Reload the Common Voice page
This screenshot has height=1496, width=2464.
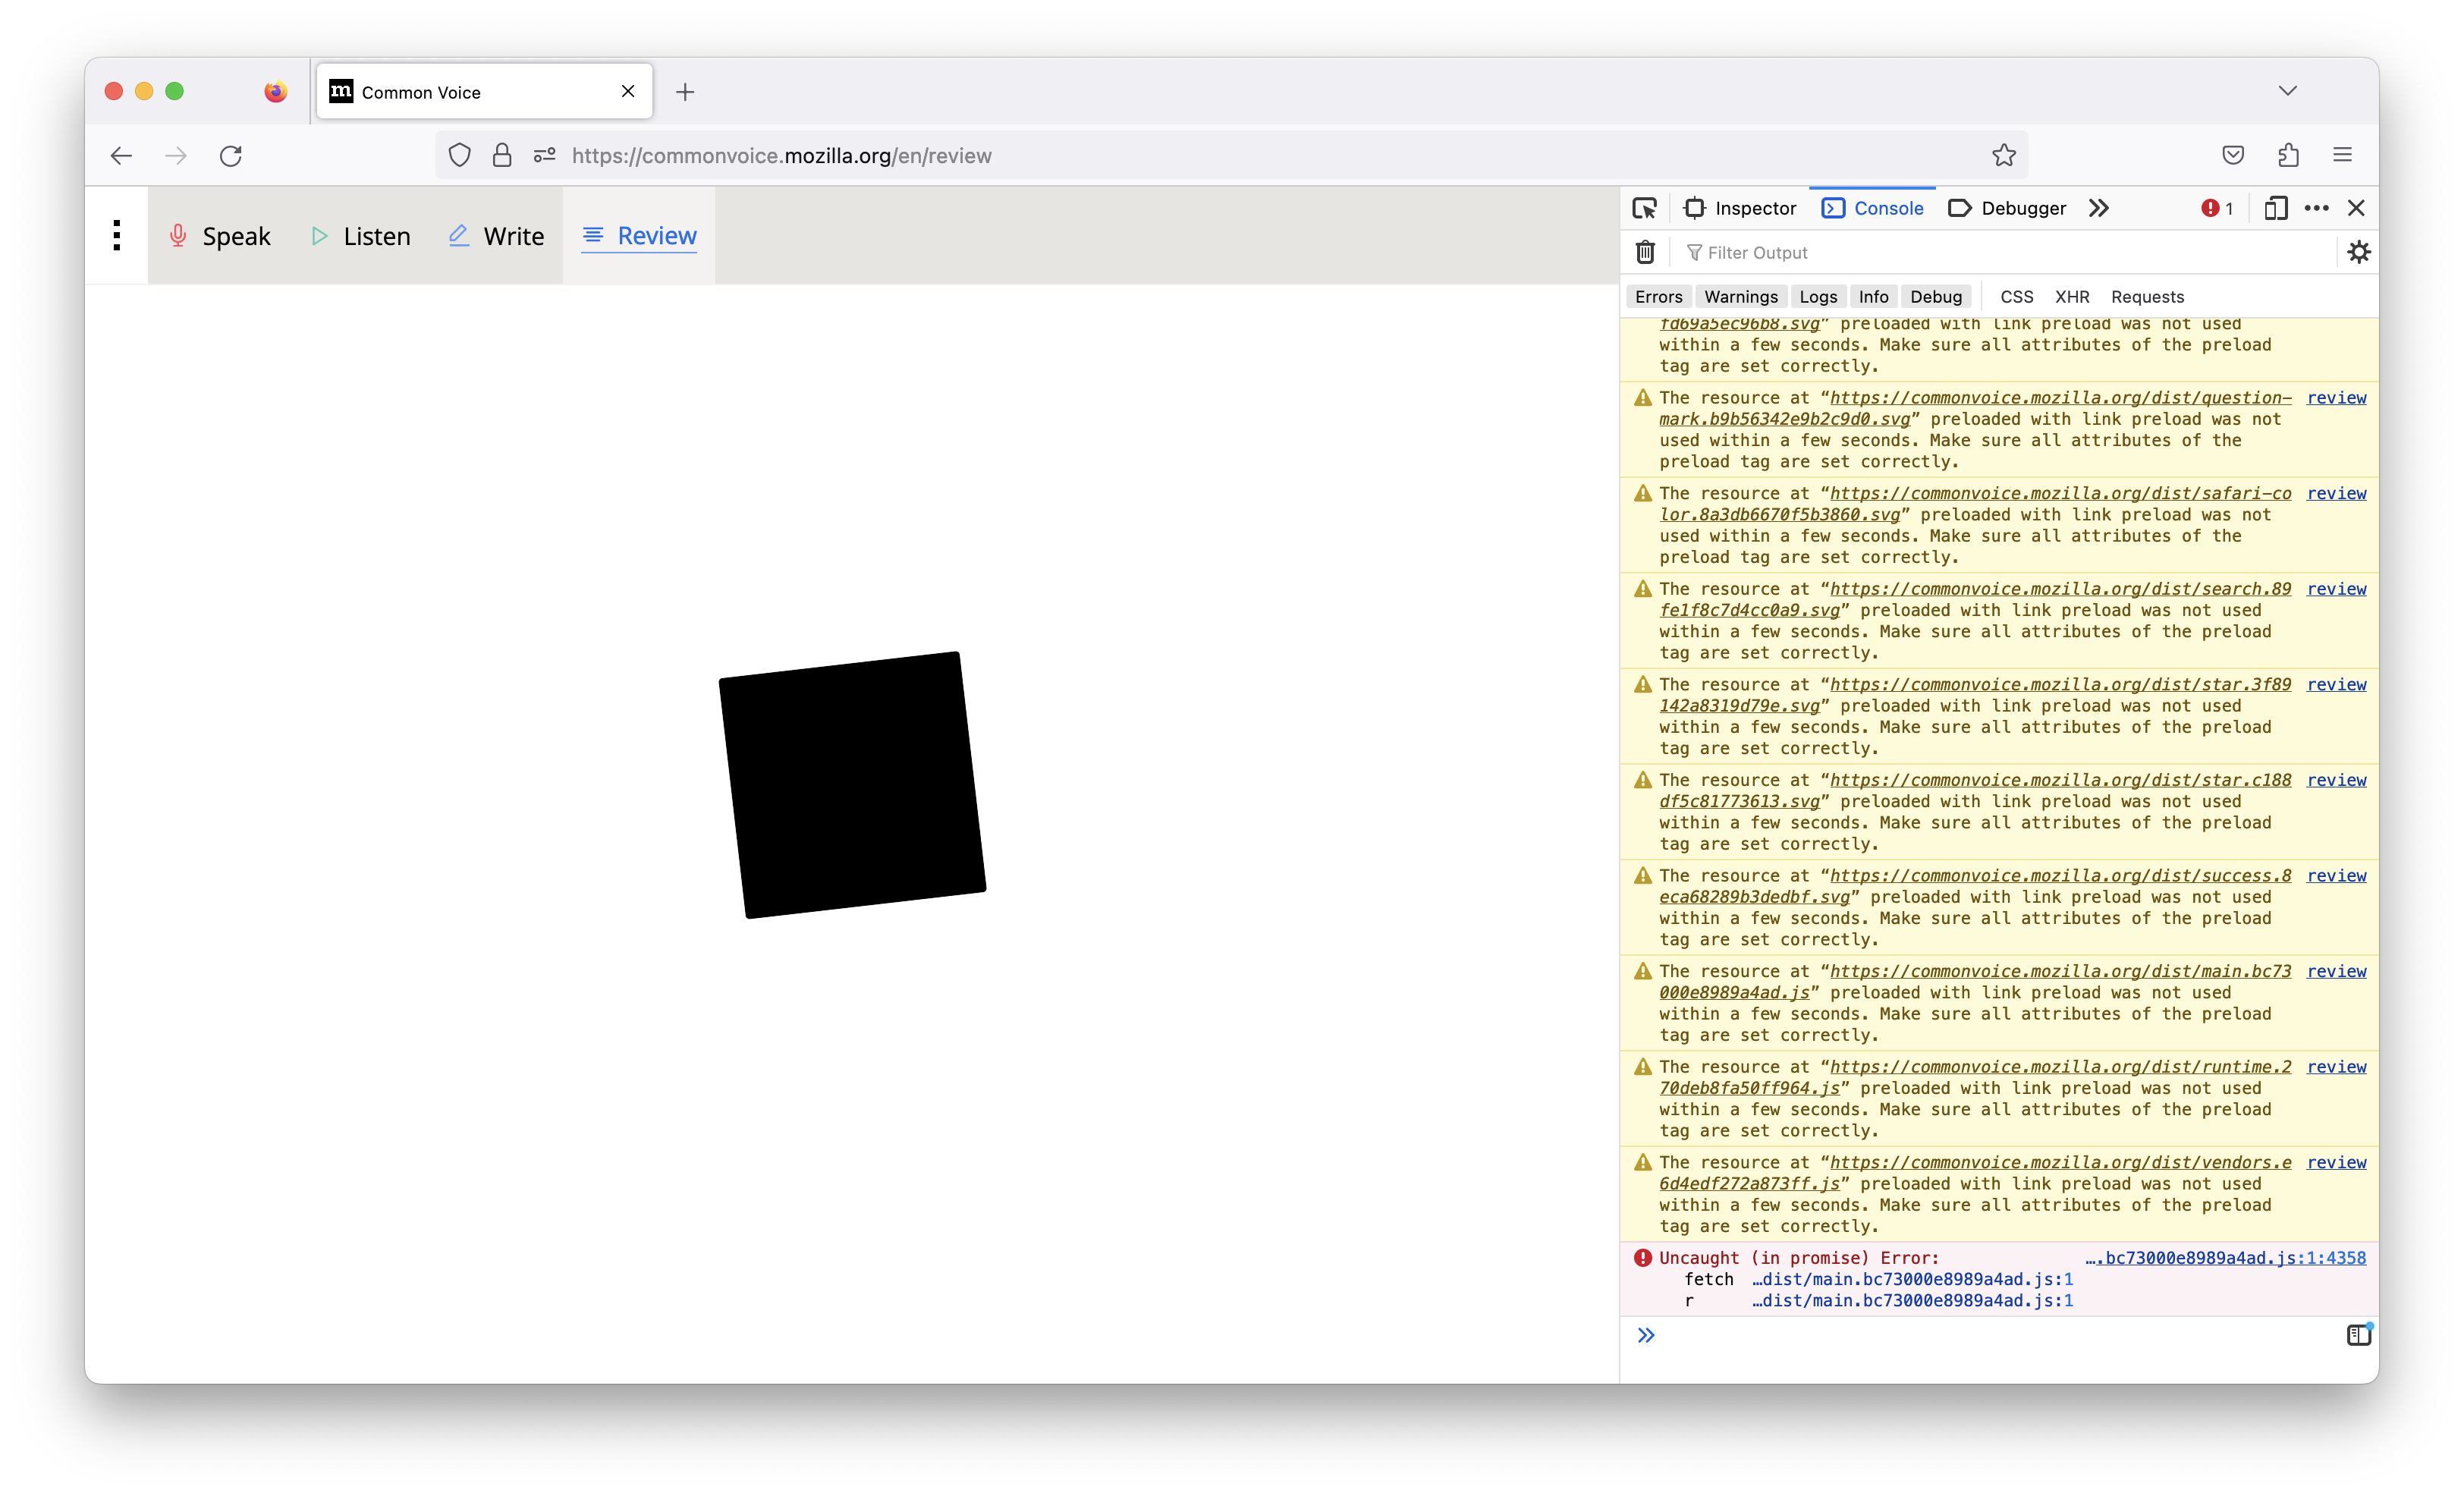pyautogui.click(x=231, y=155)
